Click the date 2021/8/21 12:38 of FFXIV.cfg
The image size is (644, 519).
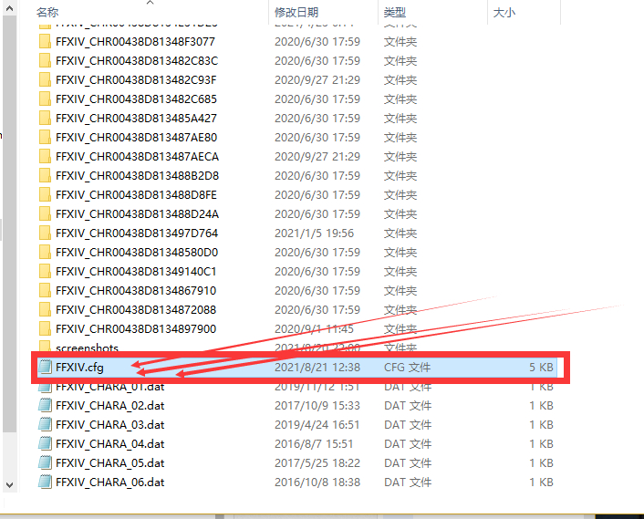click(317, 367)
